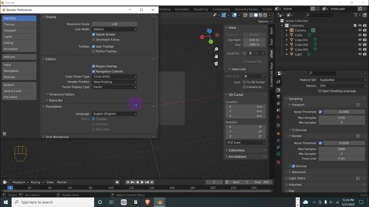369x207 pixels.
Task: Select solid viewport shading mode
Action: pos(256,15)
